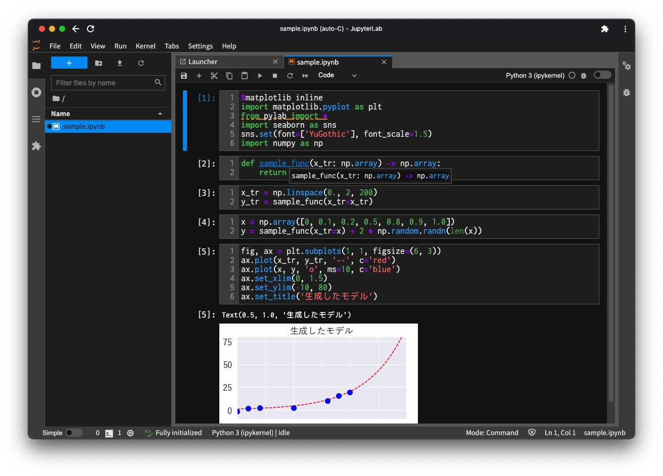Open the property inspector gears panel
Viewport: 663px width, 476px height.
627,66
